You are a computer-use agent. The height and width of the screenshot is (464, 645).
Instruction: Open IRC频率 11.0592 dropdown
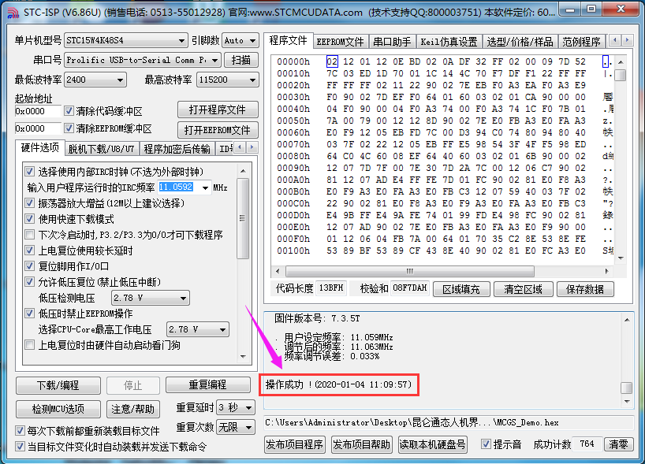click(x=205, y=187)
